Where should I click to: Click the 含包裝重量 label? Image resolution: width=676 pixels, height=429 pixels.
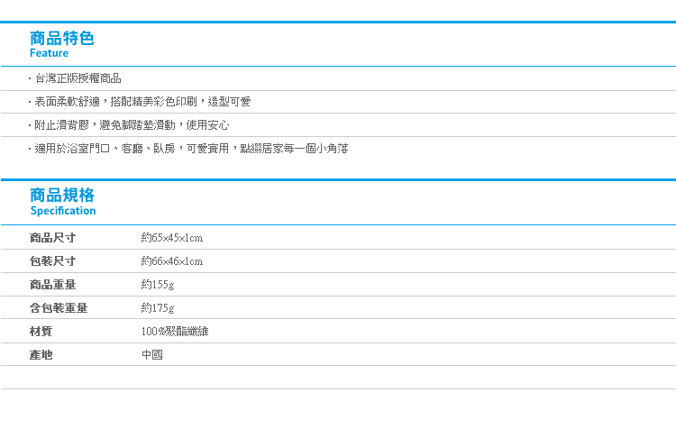click(59, 308)
